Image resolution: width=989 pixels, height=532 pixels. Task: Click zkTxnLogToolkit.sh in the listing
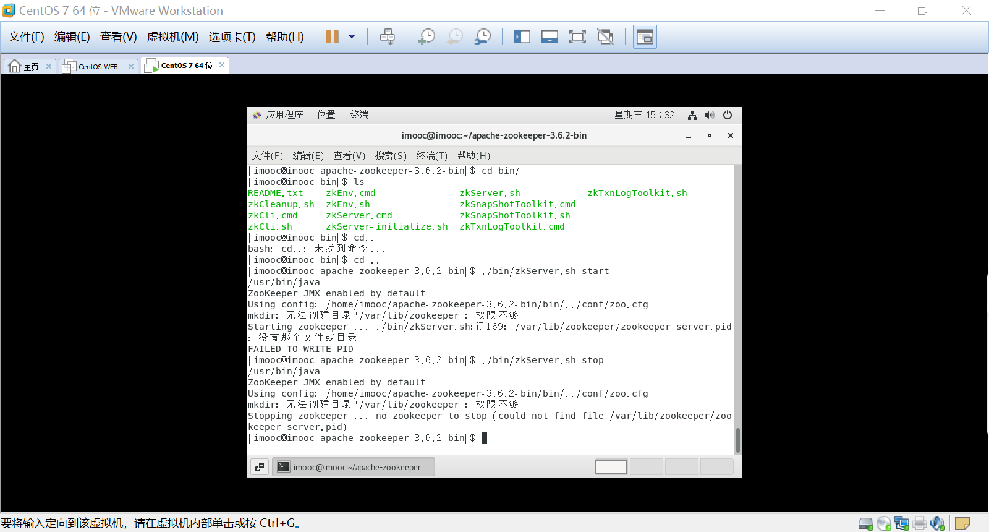[x=637, y=193]
